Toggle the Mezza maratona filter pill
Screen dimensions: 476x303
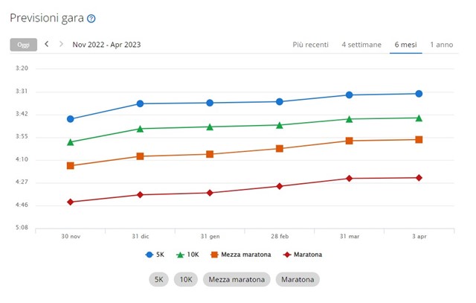pos(237,280)
